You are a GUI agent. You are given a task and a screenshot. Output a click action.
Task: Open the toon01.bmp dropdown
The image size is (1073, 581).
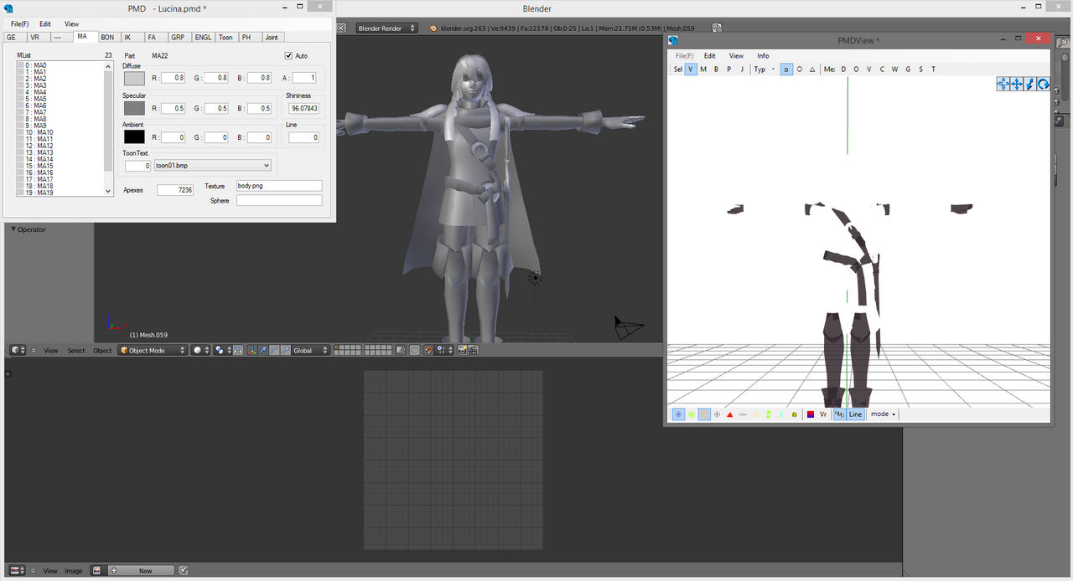click(x=213, y=166)
